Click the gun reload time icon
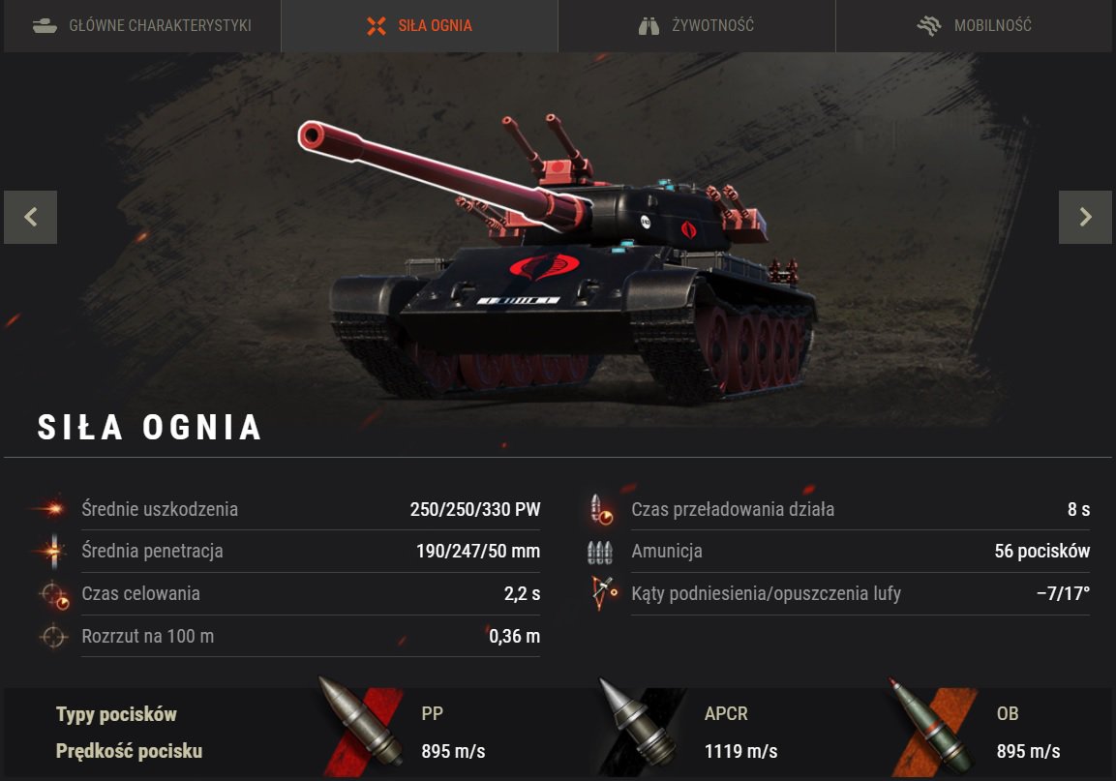The width and height of the screenshot is (1116, 781). [x=601, y=510]
